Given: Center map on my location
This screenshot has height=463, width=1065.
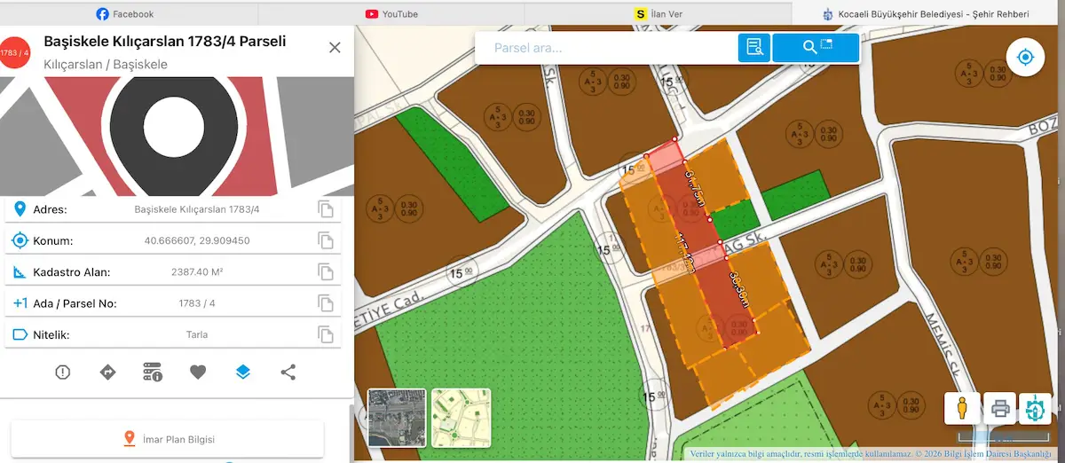Looking at the screenshot, I should coord(1025,58).
